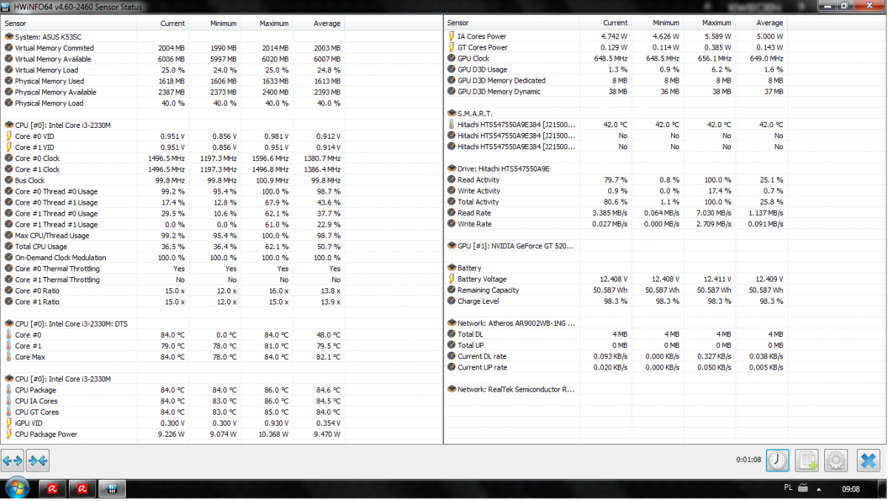This screenshot has width=888, height=501.
Task: Open the taskbar clock showing 09:08
Action: (x=851, y=488)
